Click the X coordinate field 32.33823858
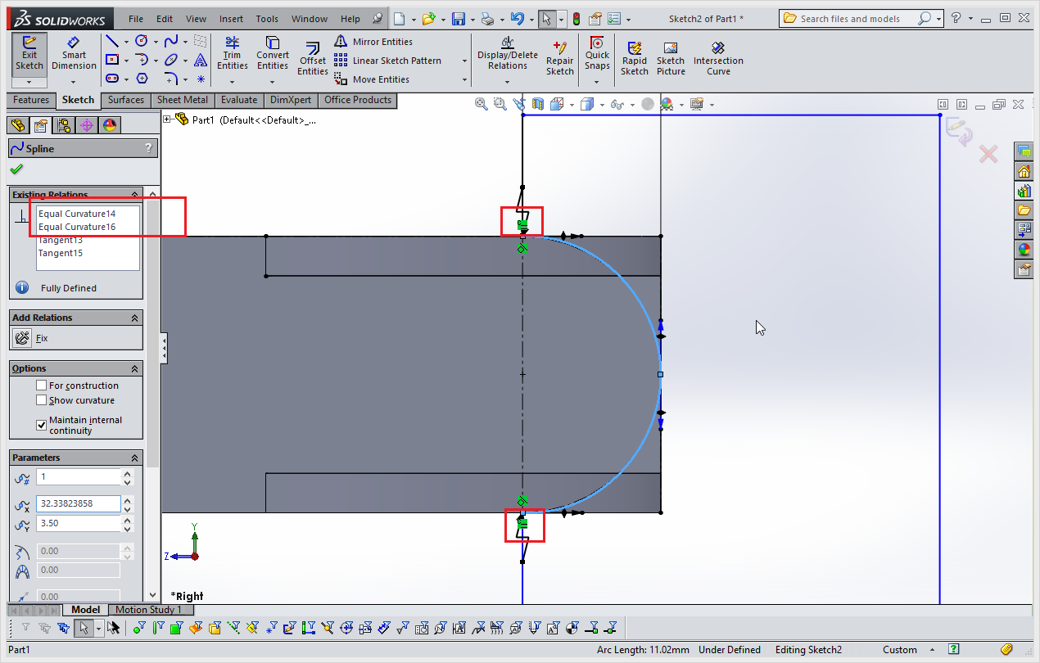The image size is (1040, 663). (x=78, y=504)
